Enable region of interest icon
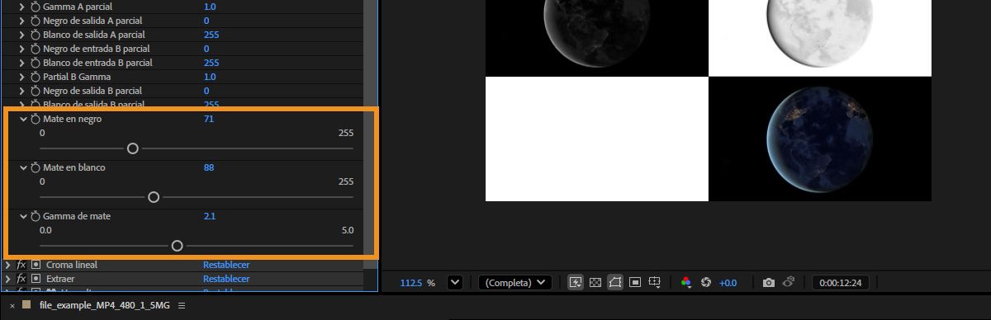 click(x=635, y=282)
